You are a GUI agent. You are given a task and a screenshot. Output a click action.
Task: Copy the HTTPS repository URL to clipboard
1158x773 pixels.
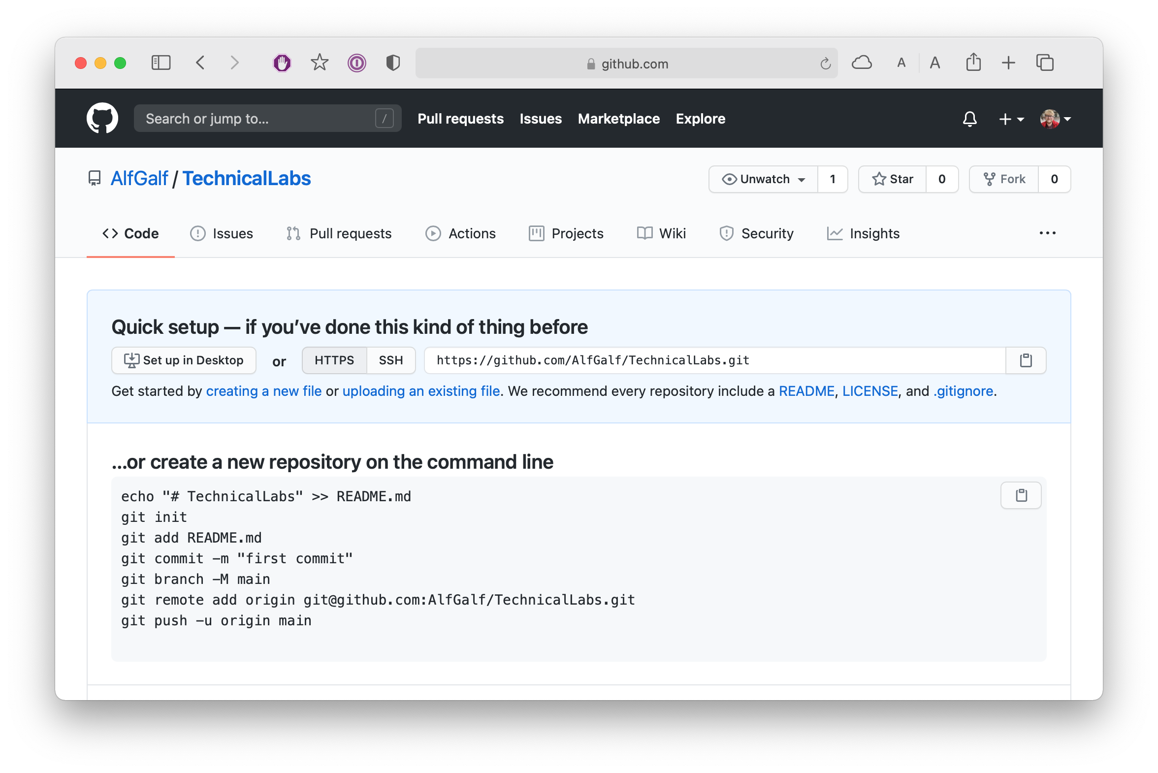click(x=1026, y=360)
